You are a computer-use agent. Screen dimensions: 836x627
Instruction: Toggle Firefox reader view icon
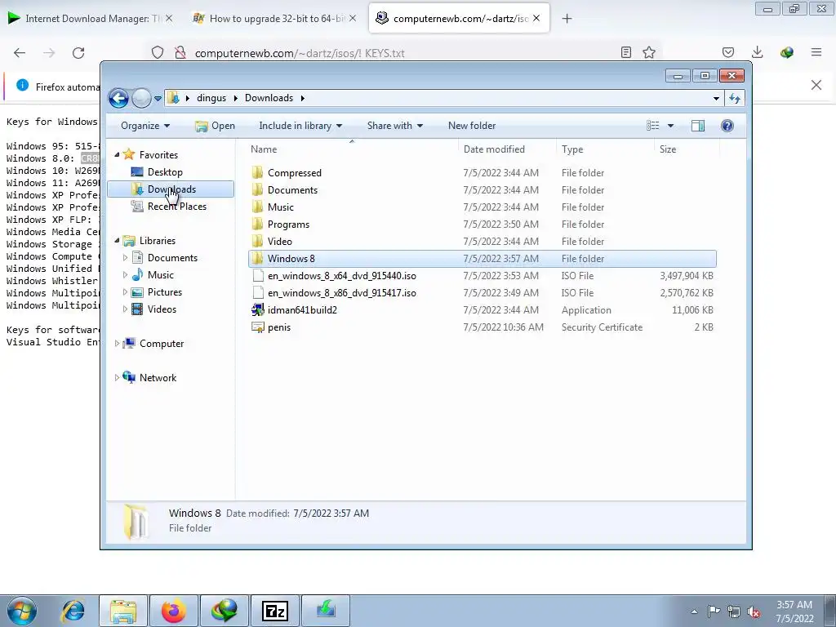point(626,52)
